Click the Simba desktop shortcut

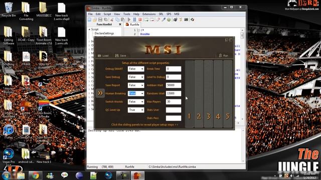click(x=26, y=107)
